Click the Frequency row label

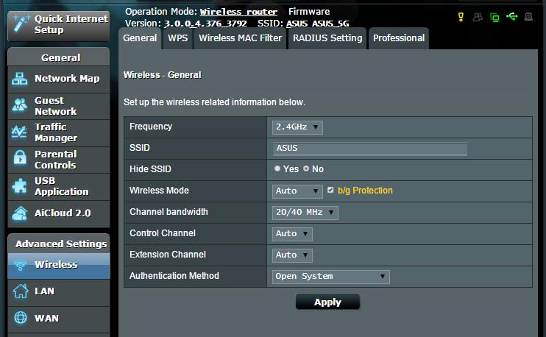click(151, 127)
